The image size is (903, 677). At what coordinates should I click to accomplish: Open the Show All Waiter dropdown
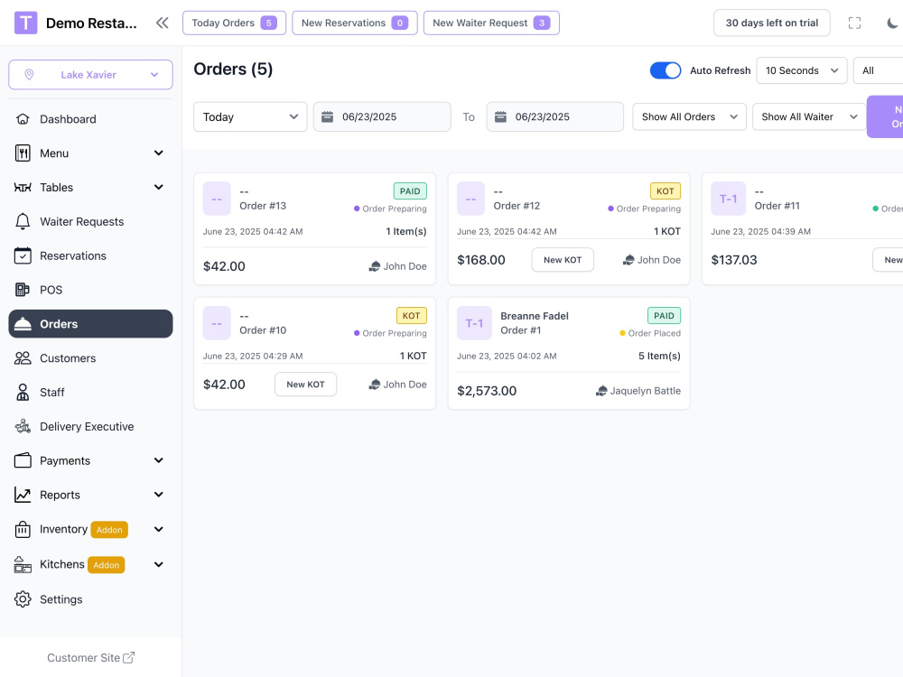tap(809, 116)
